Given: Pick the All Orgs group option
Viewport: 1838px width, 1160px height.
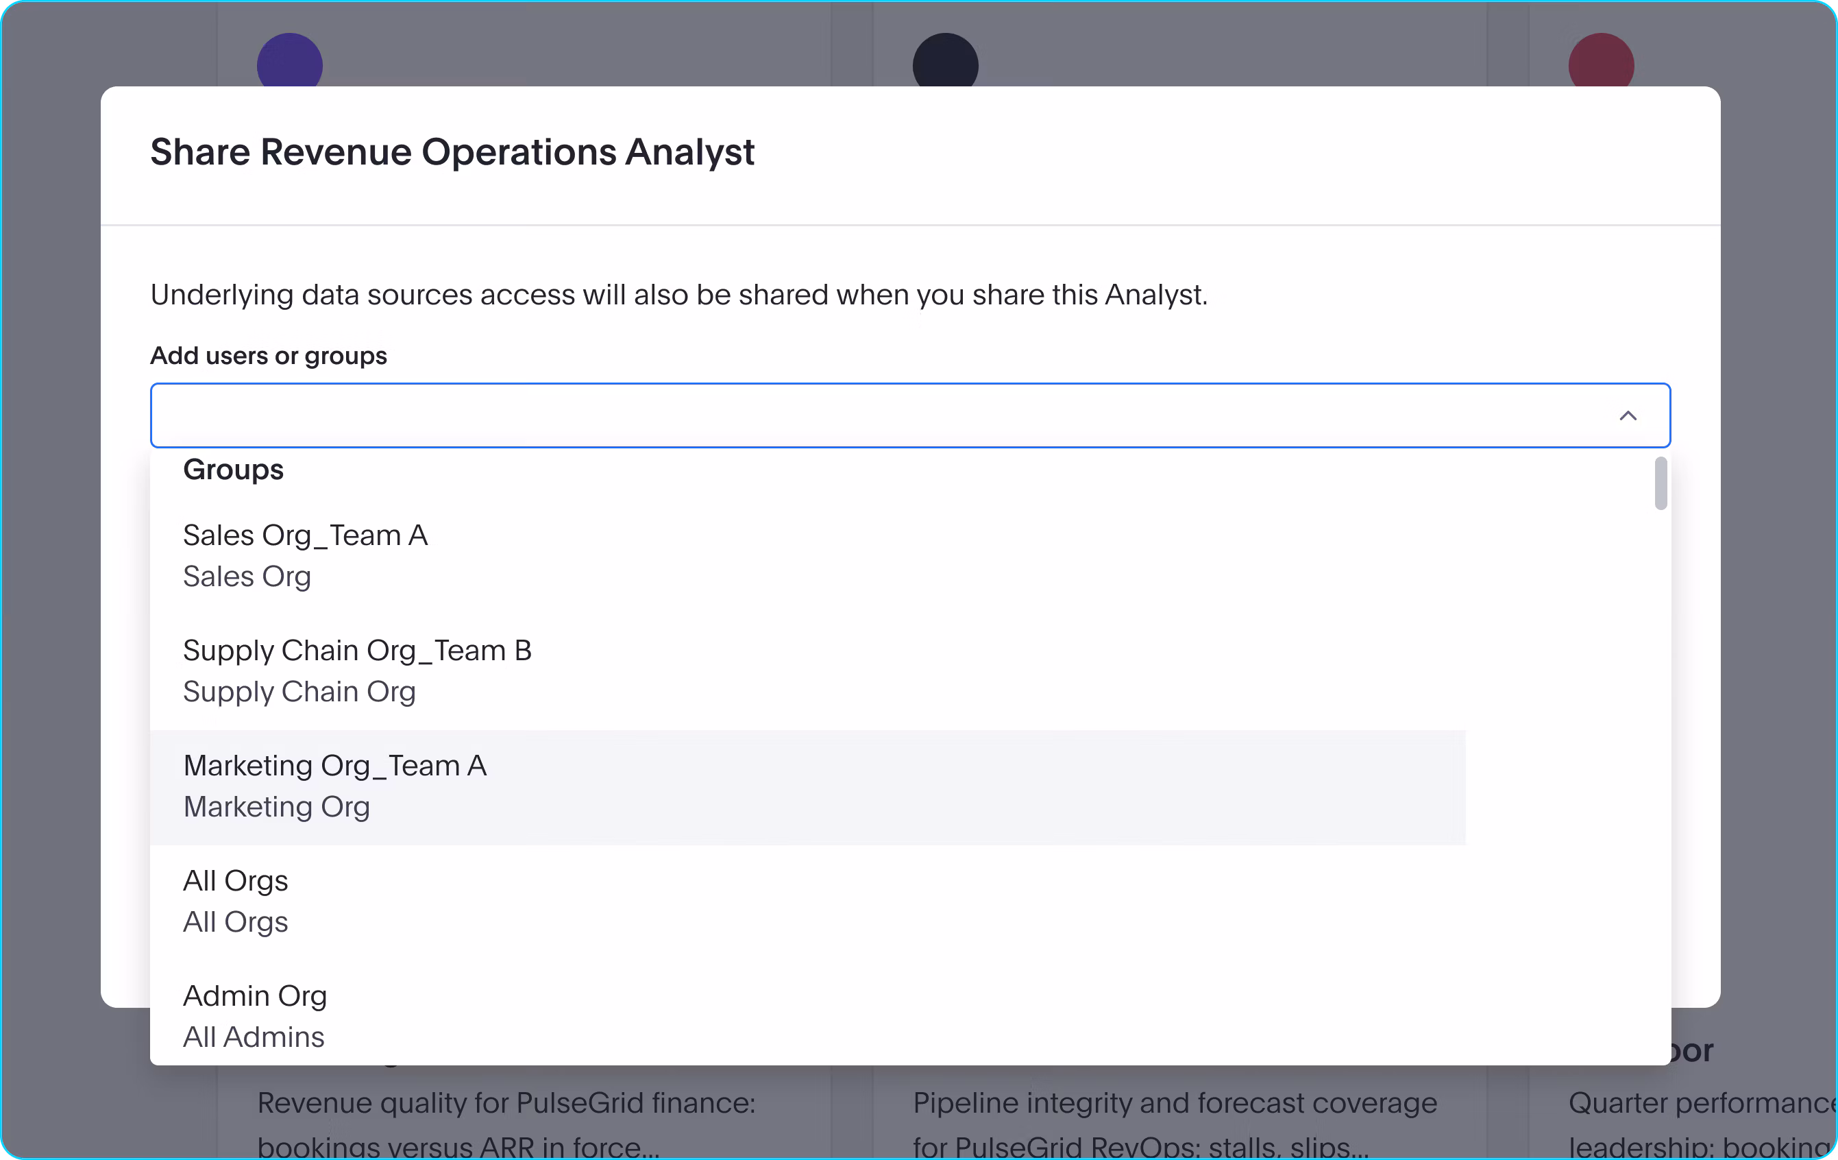Looking at the screenshot, I should coord(807,903).
